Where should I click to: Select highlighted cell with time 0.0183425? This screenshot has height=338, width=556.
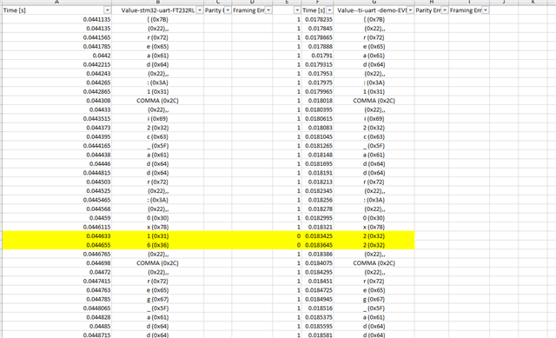pos(318,235)
